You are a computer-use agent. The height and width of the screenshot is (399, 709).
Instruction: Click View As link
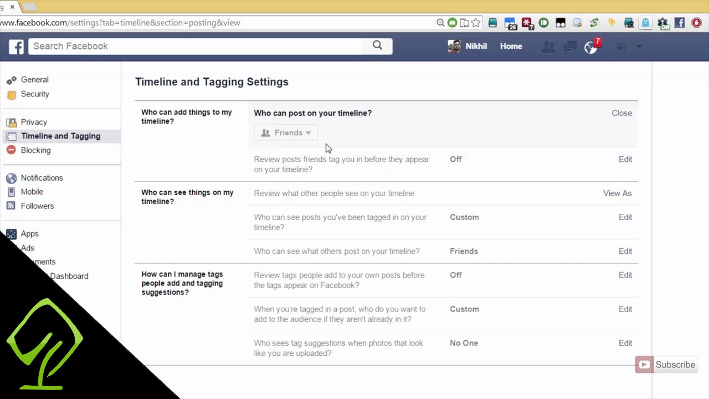pos(617,193)
